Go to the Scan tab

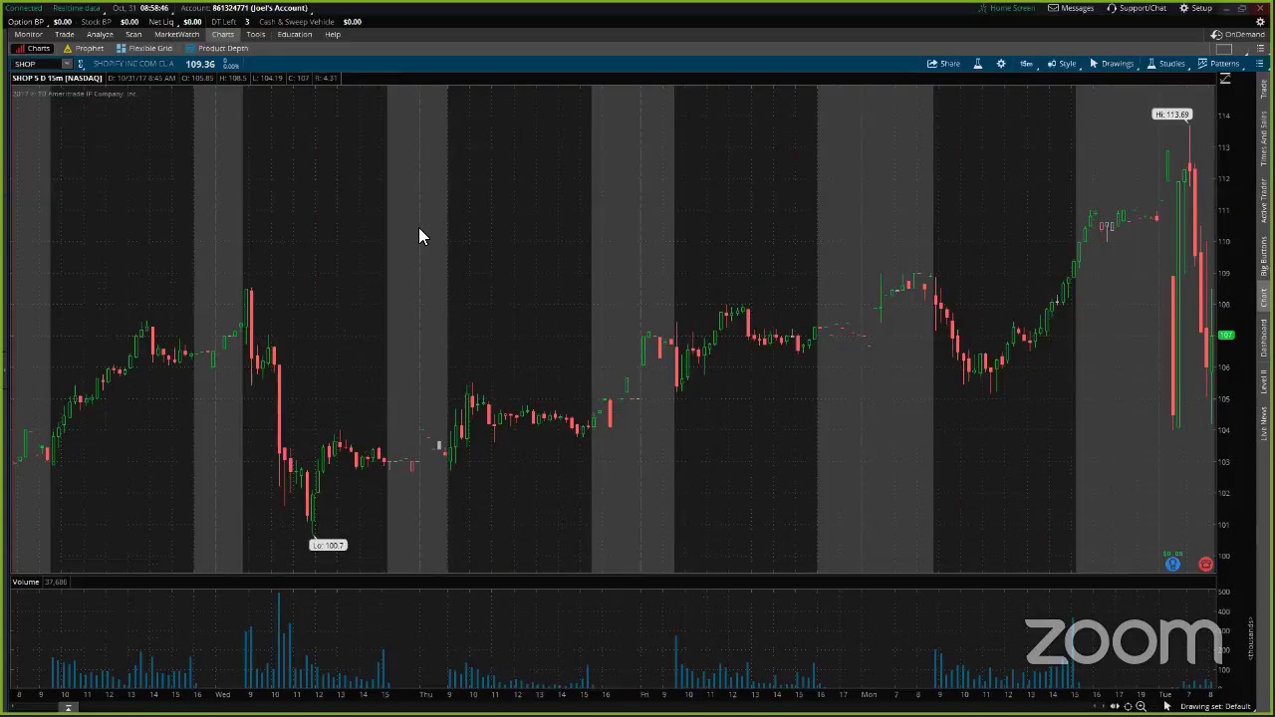pos(133,34)
